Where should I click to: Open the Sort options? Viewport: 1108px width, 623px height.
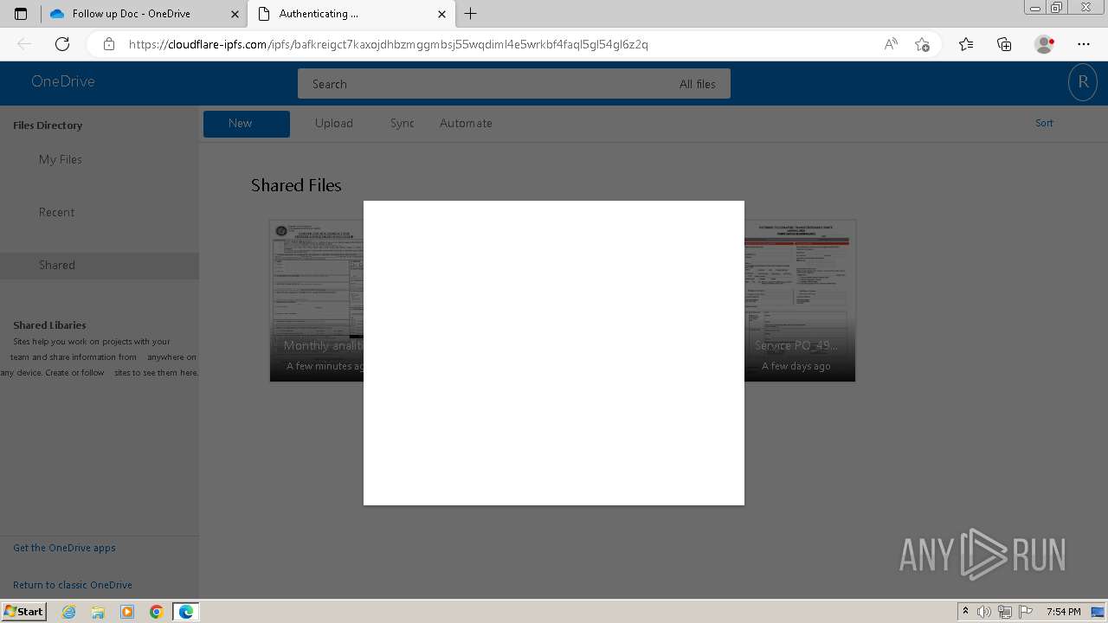pos(1044,123)
